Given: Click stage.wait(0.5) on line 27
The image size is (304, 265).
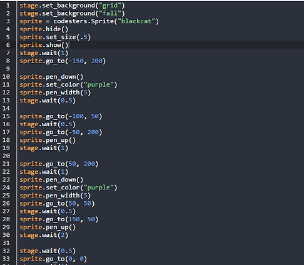Looking at the screenshot, I should pyautogui.click(x=48, y=211).
